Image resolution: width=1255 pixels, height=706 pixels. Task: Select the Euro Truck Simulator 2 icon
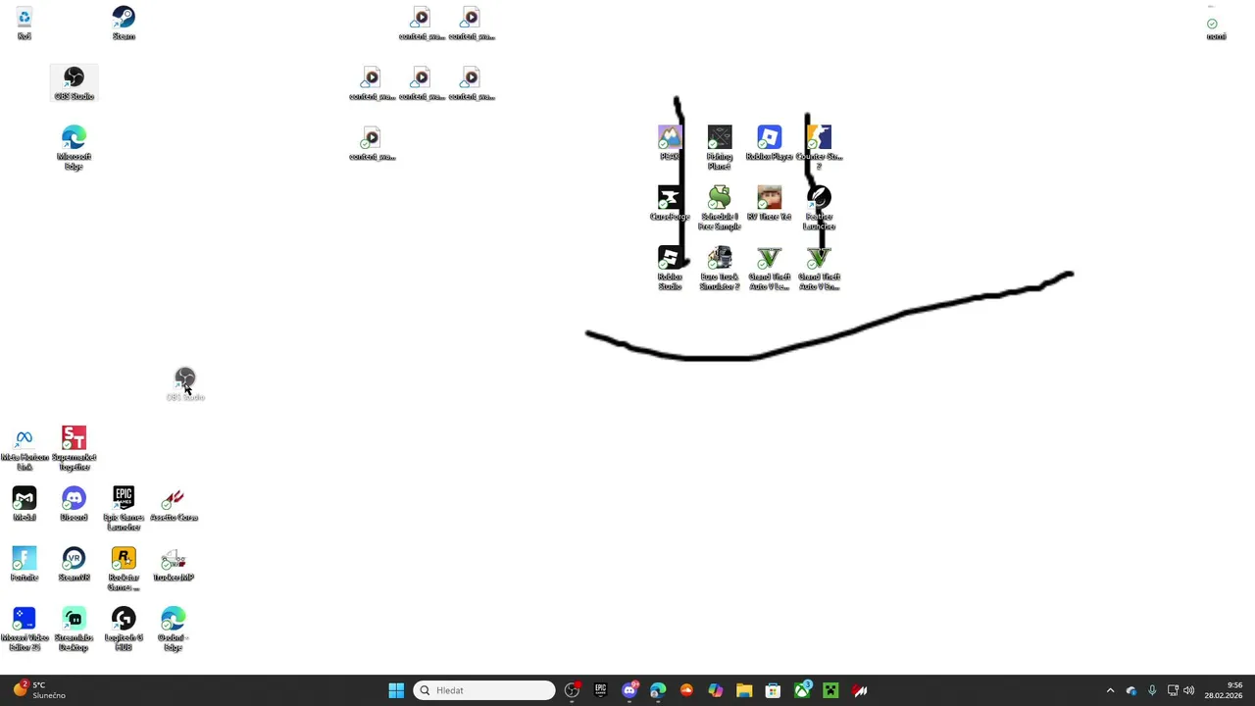[x=720, y=268]
